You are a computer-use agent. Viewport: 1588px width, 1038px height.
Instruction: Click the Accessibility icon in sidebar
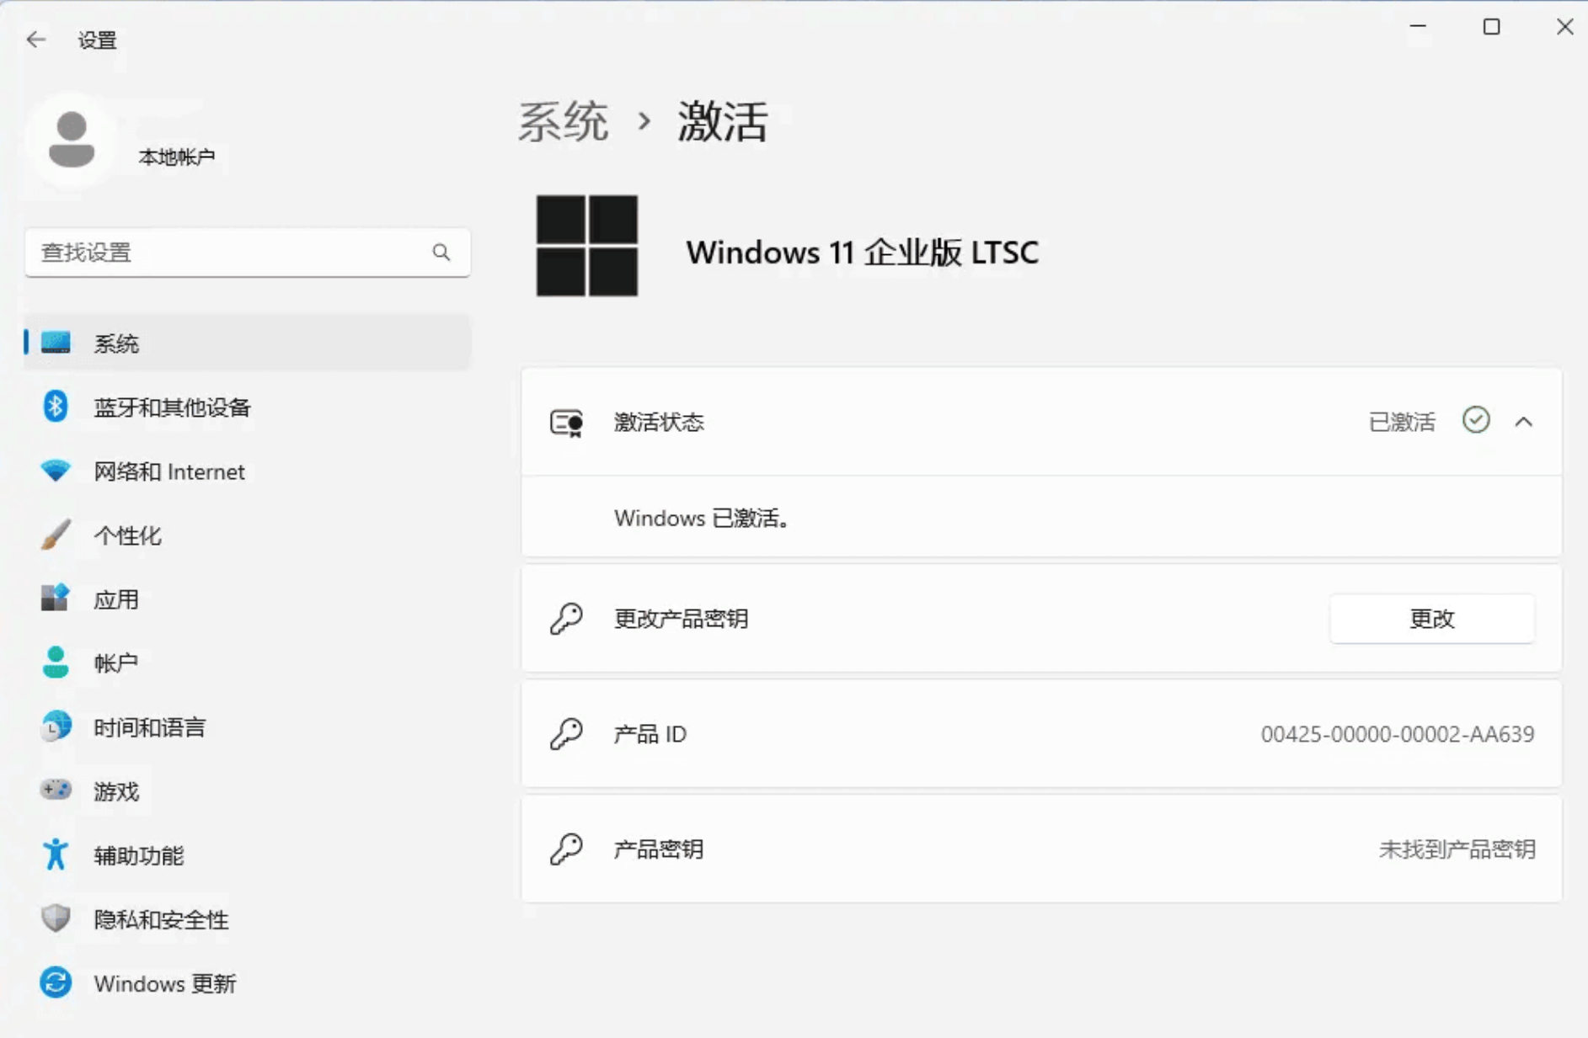coord(55,854)
